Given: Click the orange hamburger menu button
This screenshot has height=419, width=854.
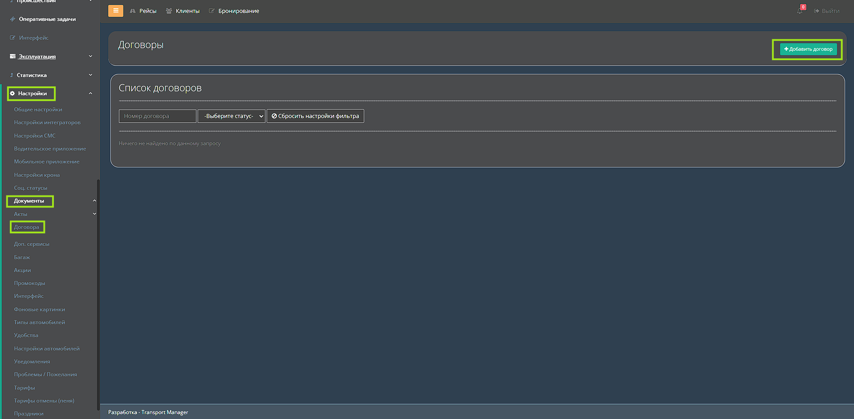Looking at the screenshot, I should [x=116, y=11].
